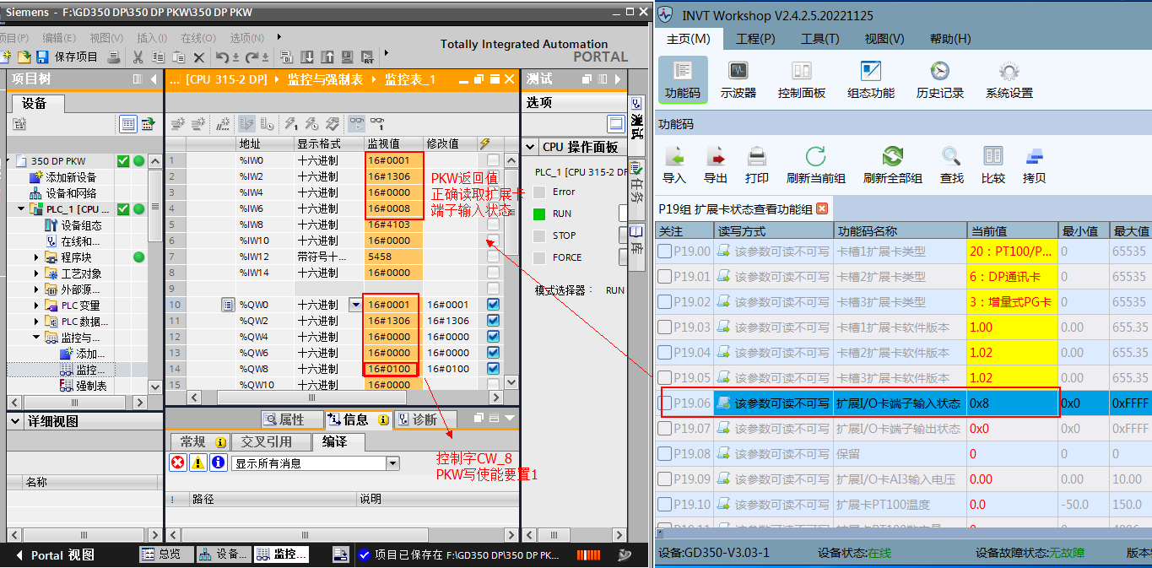Open 组态功能 in INVT Workshop
This screenshot has width=1152, height=568.
point(871,79)
